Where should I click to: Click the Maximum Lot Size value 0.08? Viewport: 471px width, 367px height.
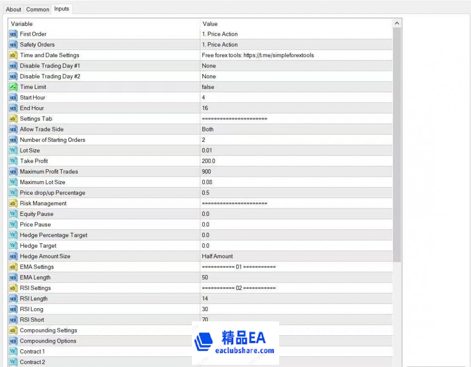pos(207,182)
